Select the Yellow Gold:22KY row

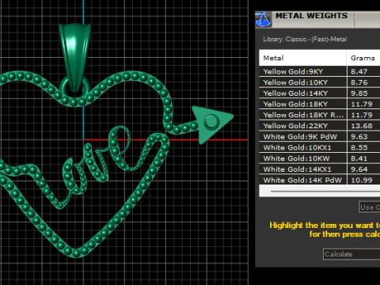click(x=320, y=126)
